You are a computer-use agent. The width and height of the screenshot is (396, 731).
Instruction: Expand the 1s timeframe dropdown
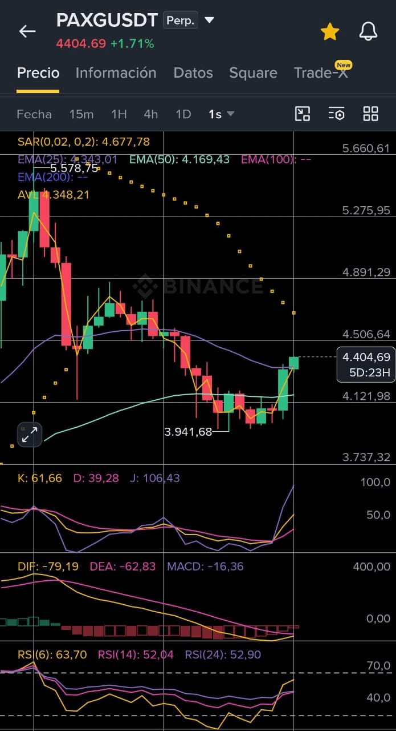[221, 114]
